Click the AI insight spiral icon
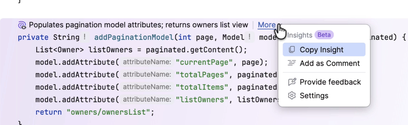 (22, 25)
